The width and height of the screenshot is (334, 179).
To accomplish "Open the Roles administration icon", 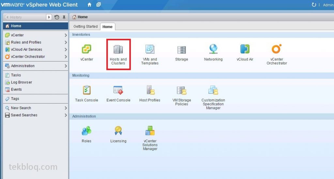I will pos(86,131).
